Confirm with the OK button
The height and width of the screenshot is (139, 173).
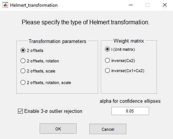point(58,129)
